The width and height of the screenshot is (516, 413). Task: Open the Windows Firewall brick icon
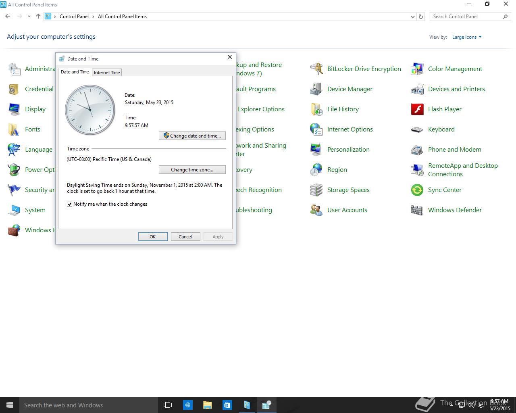pyautogui.click(x=14, y=230)
